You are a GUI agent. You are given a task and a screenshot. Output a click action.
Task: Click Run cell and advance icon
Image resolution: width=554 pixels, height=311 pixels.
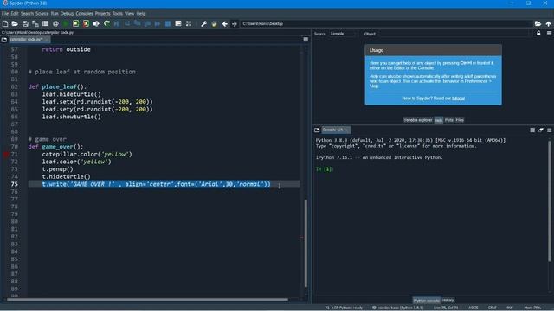tap(86, 23)
